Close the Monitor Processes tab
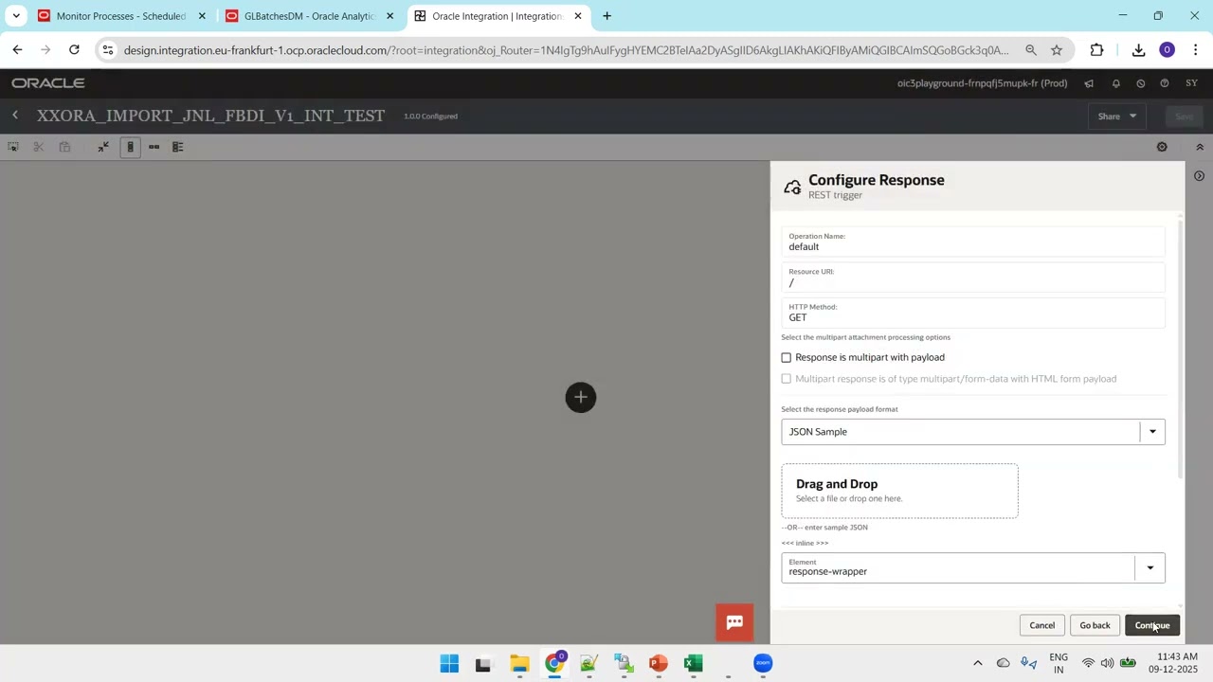The width and height of the screenshot is (1213, 682). pos(202,16)
